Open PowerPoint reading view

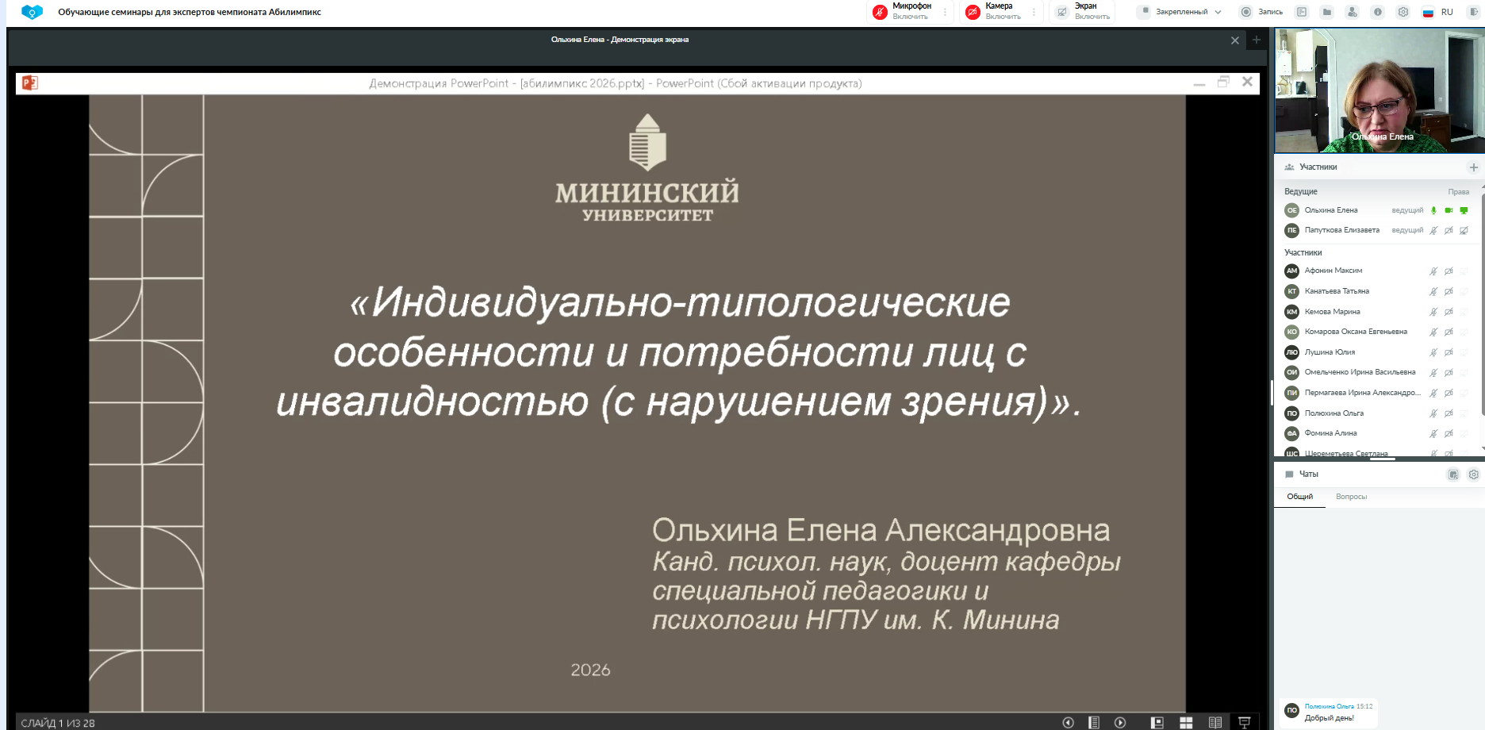[x=1214, y=722]
